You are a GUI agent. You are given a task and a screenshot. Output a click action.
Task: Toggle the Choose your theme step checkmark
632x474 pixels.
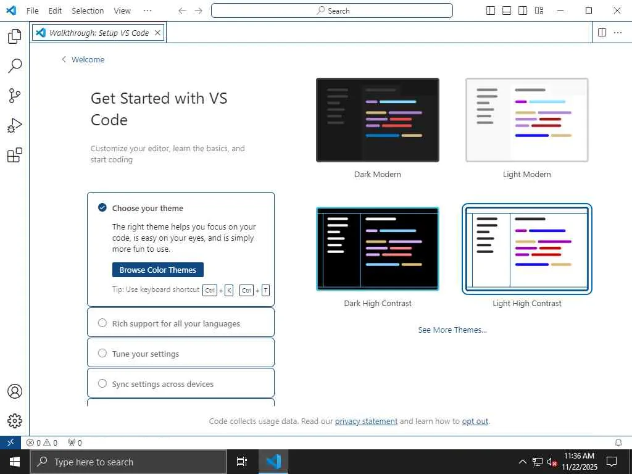(x=102, y=207)
